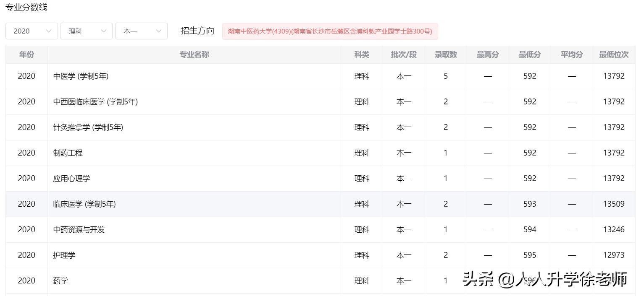Select the 湖南中医药大学(4309) enrollment tag
636x296 pixels.
[x=330, y=31]
